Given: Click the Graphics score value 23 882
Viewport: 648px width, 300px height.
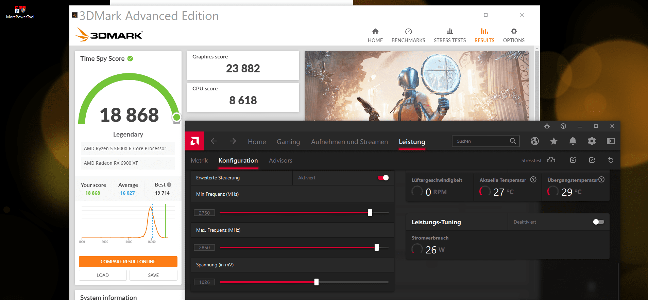Looking at the screenshot, I should [x=243, y=69].
